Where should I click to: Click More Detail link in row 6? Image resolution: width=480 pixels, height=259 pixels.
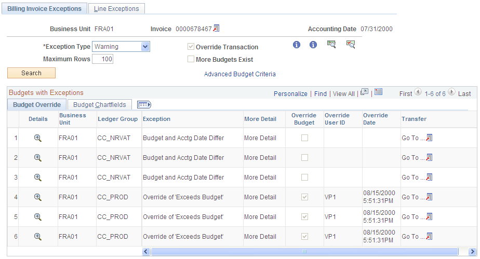tap(260, 236)
